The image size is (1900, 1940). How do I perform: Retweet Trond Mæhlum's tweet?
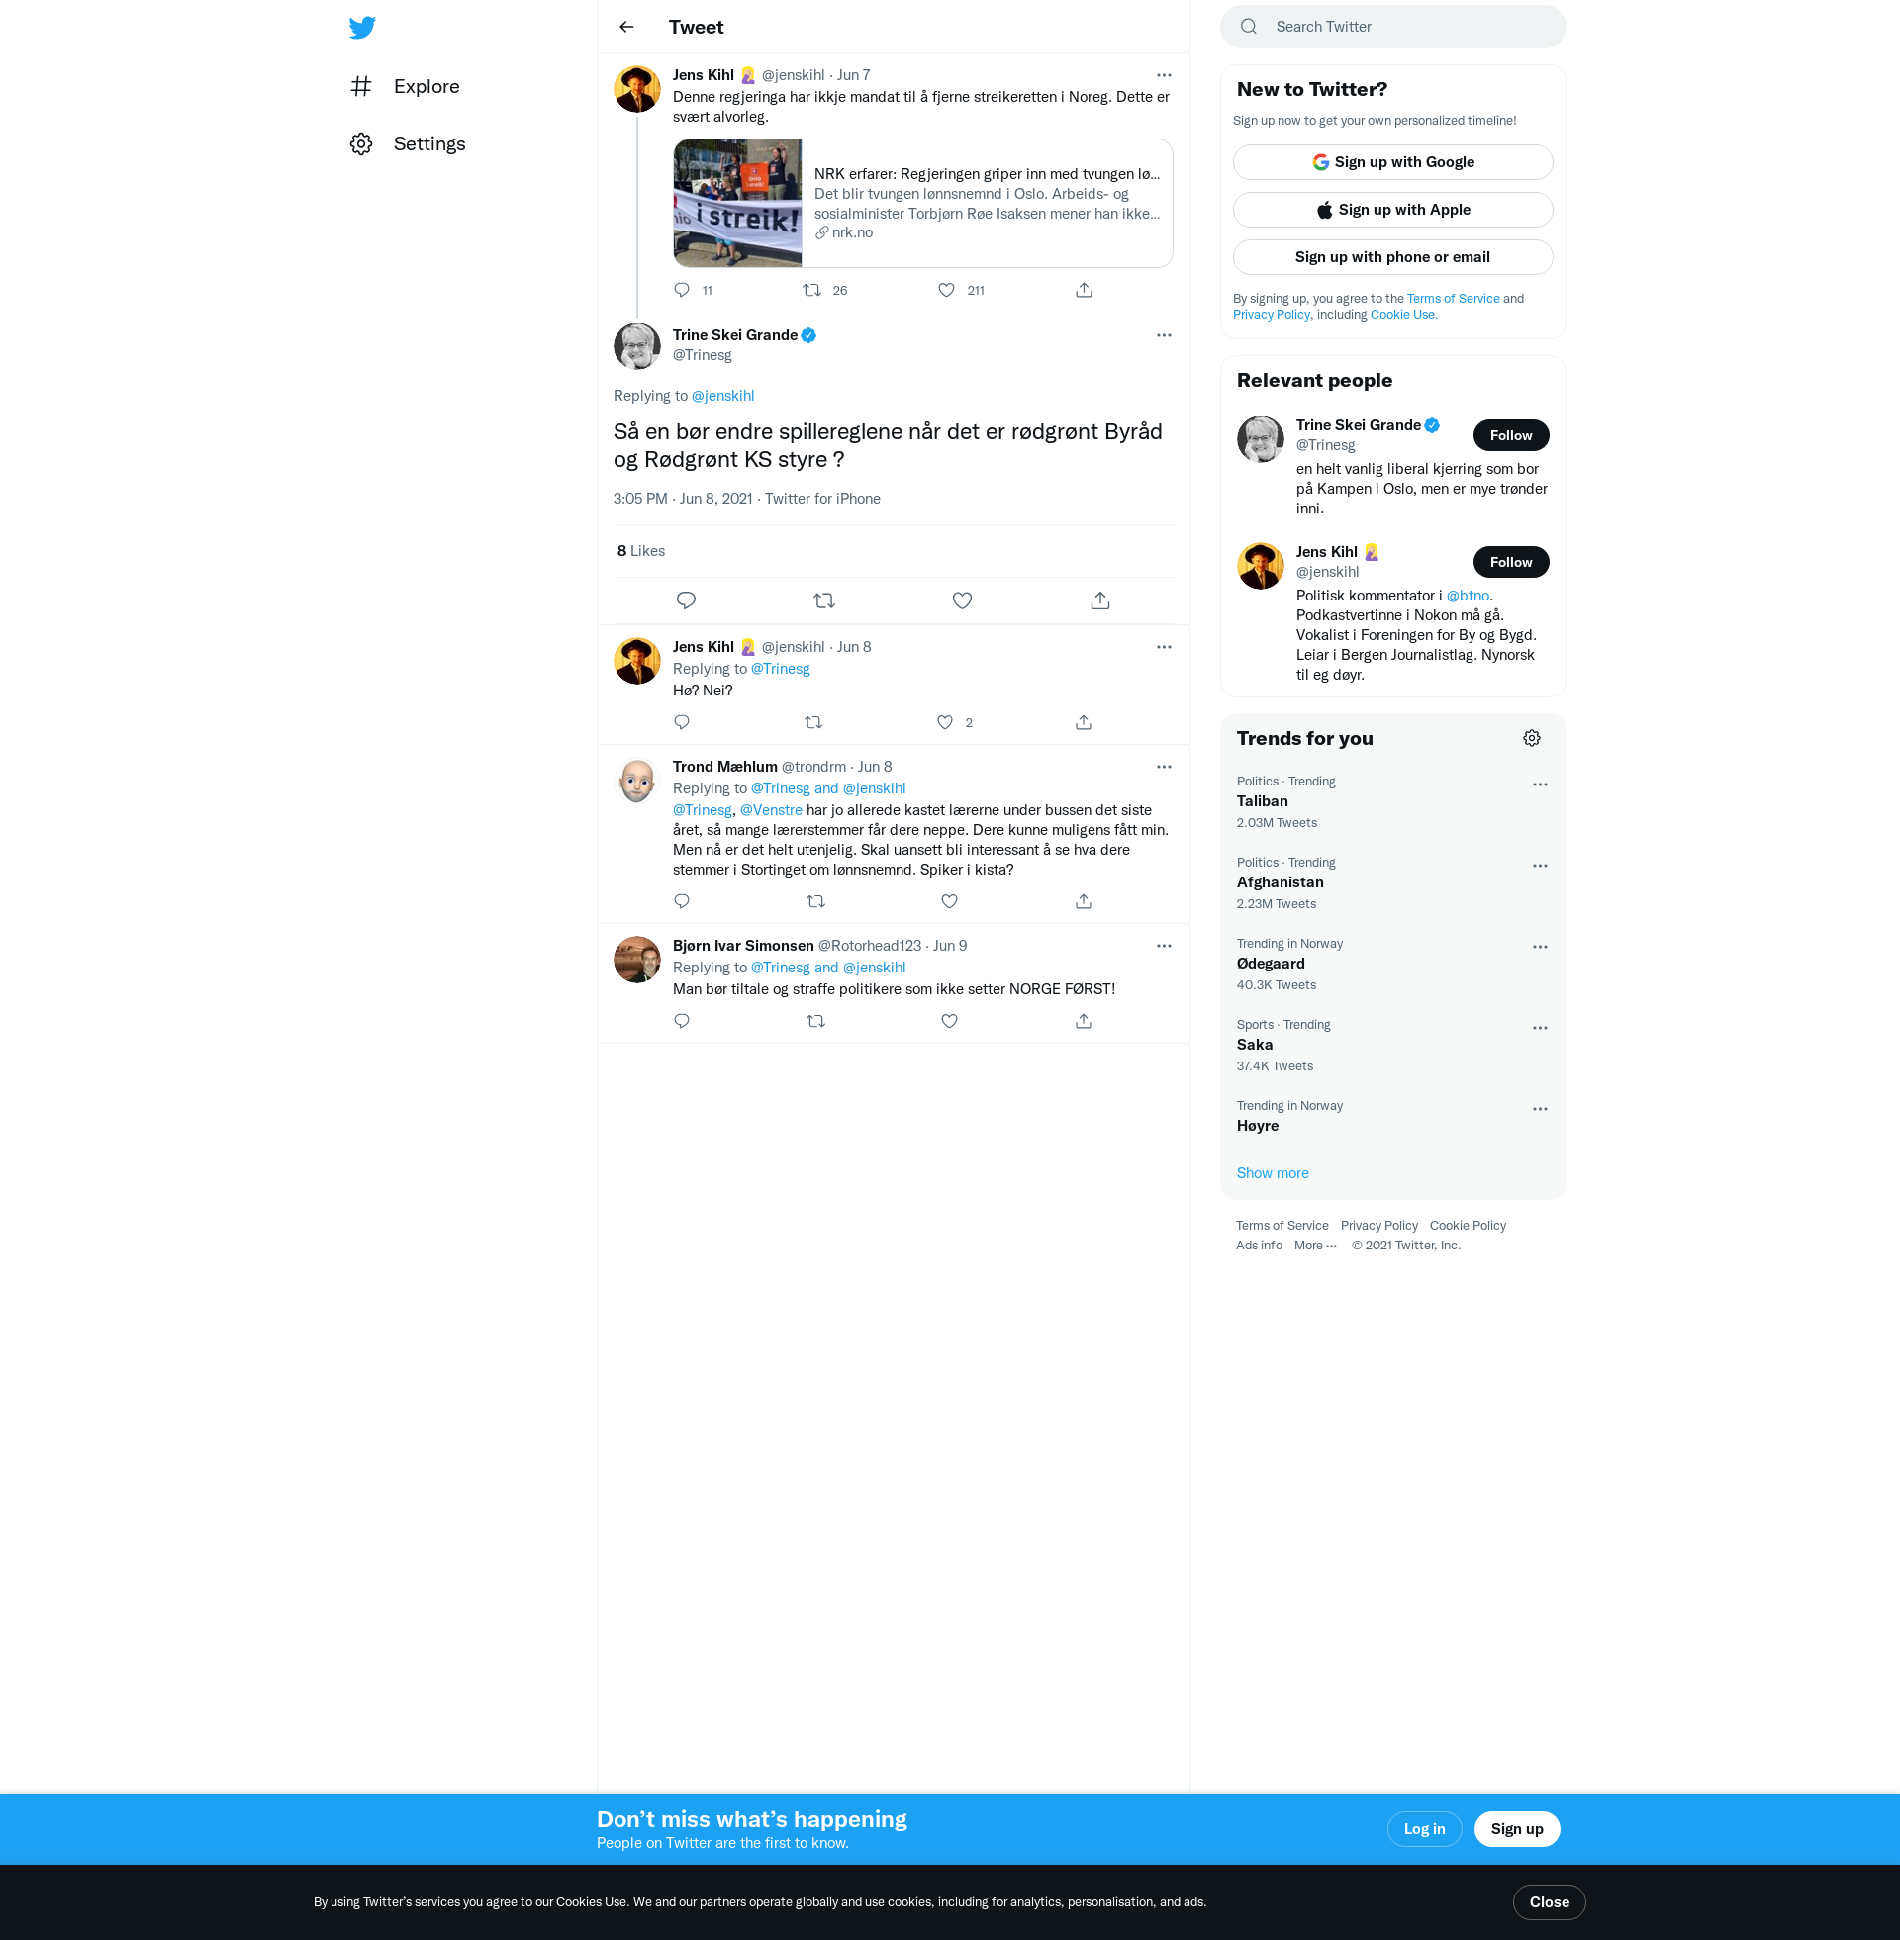[815, 901]
